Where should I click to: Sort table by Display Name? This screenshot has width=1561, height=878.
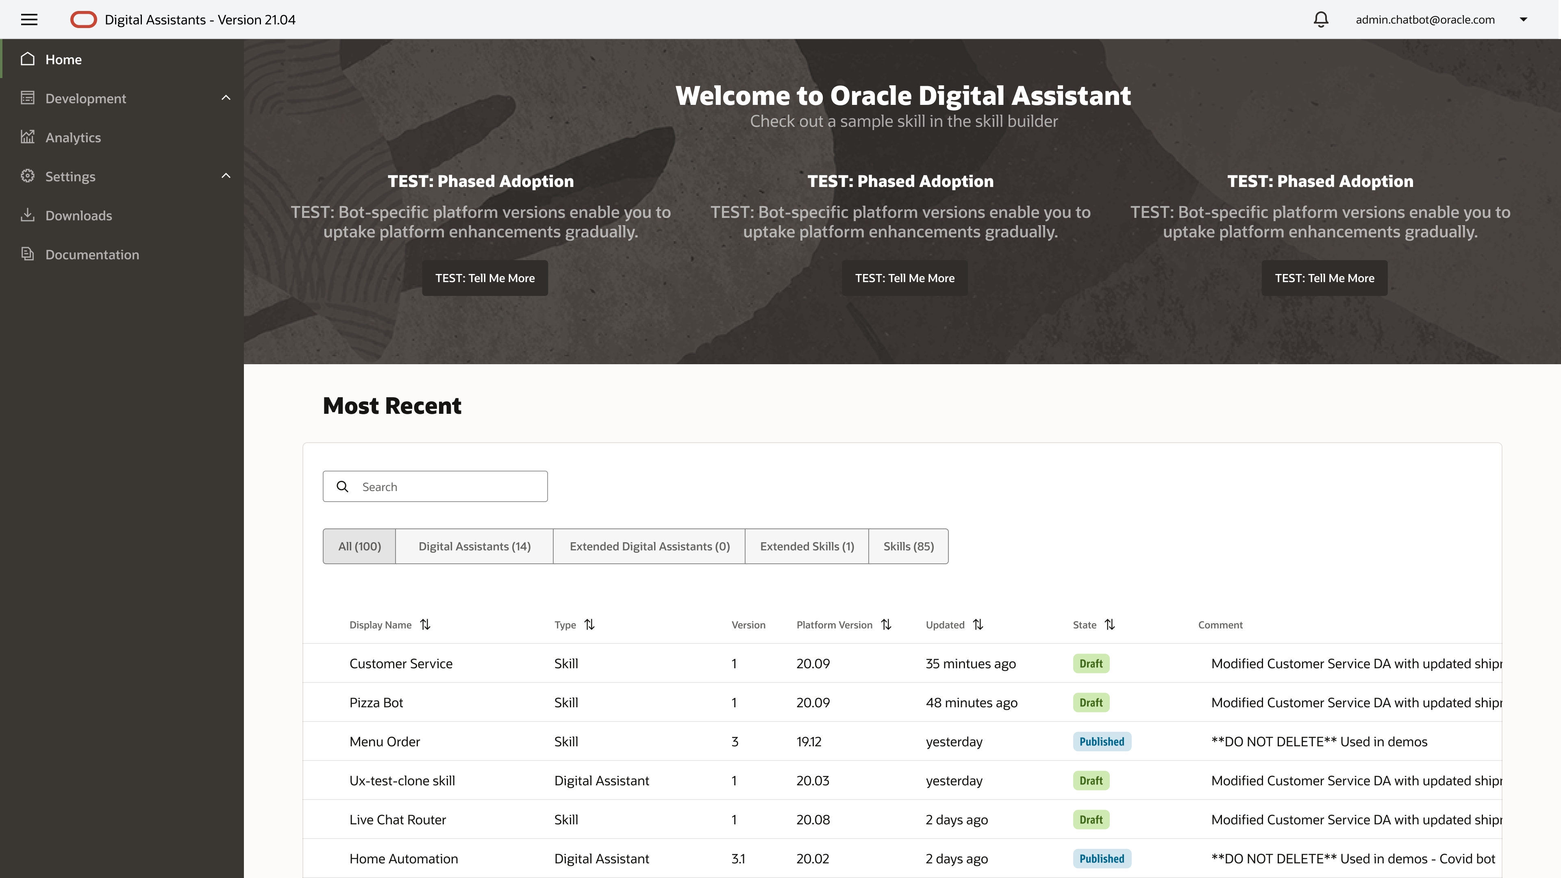(425, 624)
